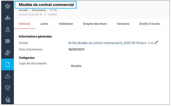The image size is (171, 106).
Task: Select the Droits d'accès tab
Action: (x=150, y=24)
